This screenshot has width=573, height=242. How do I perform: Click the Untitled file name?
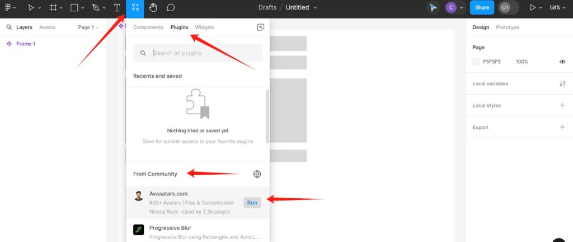[297, 8]
